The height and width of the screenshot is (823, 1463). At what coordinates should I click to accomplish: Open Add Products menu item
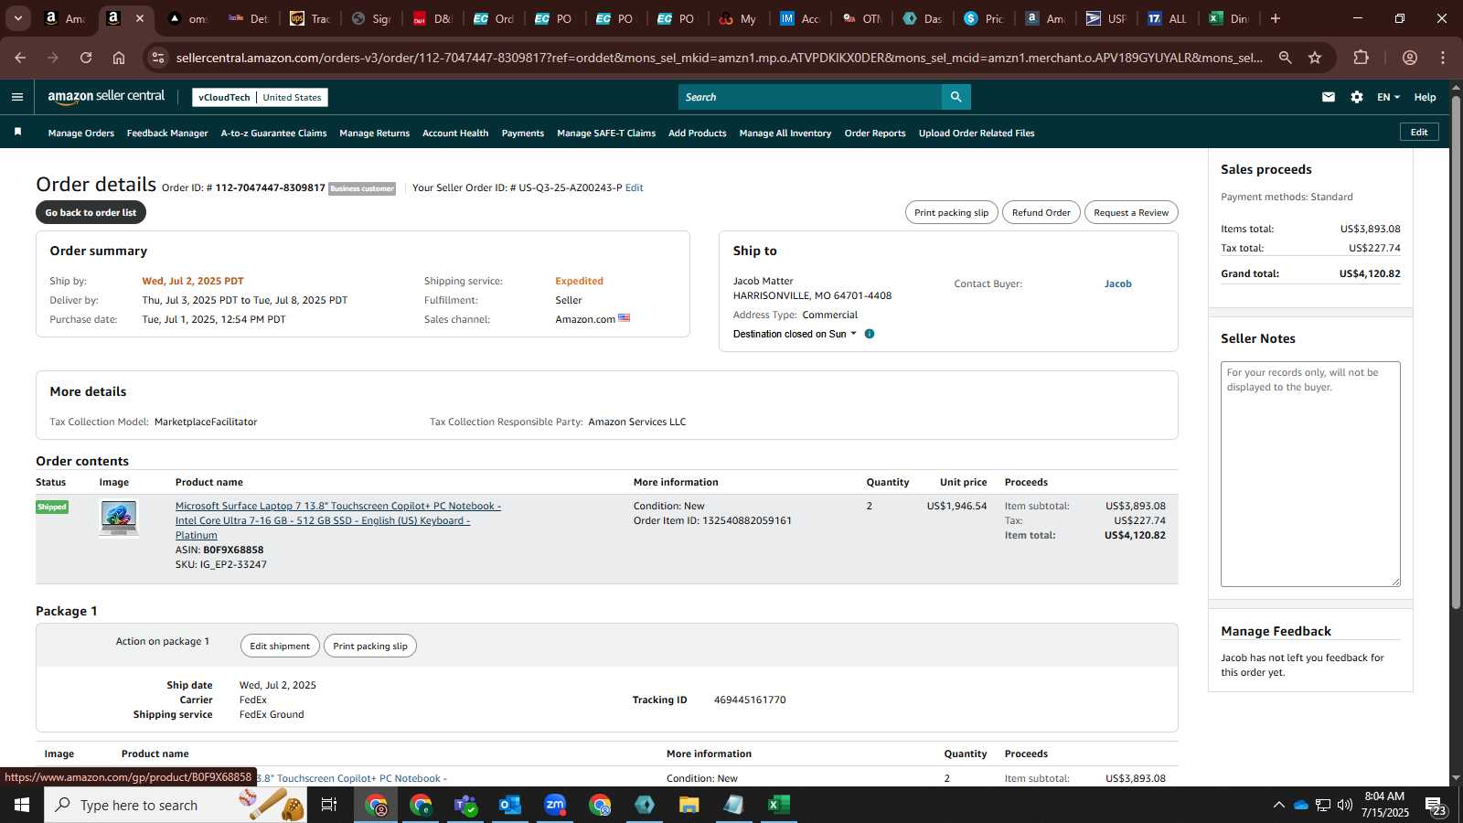[698, 133]
